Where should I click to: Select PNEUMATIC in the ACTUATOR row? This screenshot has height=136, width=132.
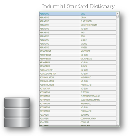click(x=98, y=111)
